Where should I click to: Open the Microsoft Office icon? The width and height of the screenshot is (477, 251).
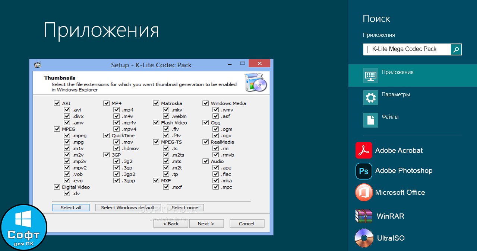364,192
